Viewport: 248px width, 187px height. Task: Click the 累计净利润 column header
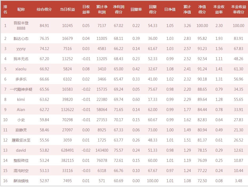point(102,9)
